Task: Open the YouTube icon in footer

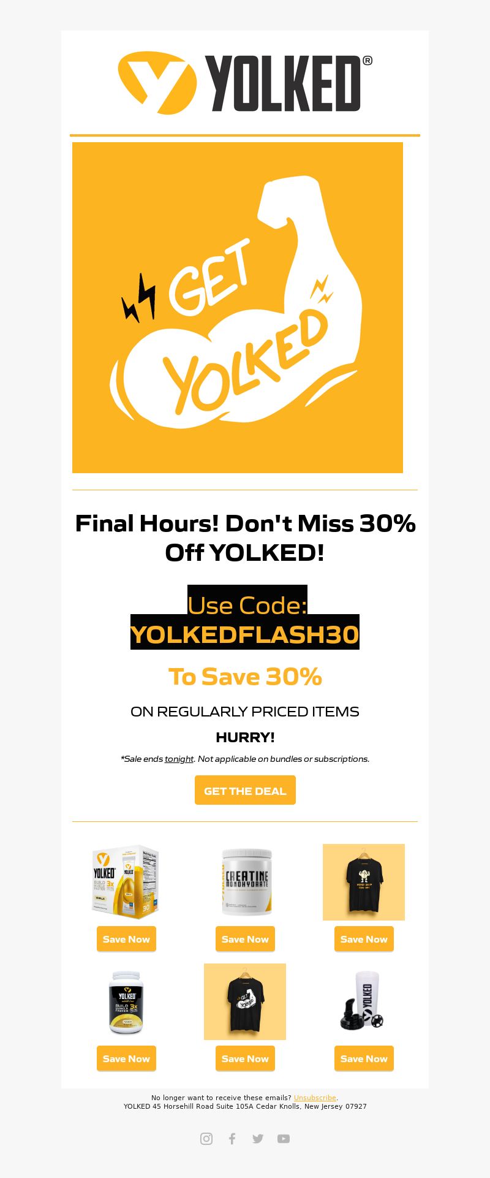Action: pyautogui.click(x=284, y=1138)
